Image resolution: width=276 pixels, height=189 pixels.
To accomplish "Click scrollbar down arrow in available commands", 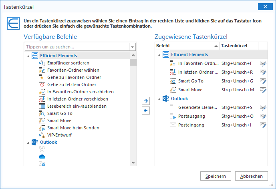I will click(x=133, y=163).
